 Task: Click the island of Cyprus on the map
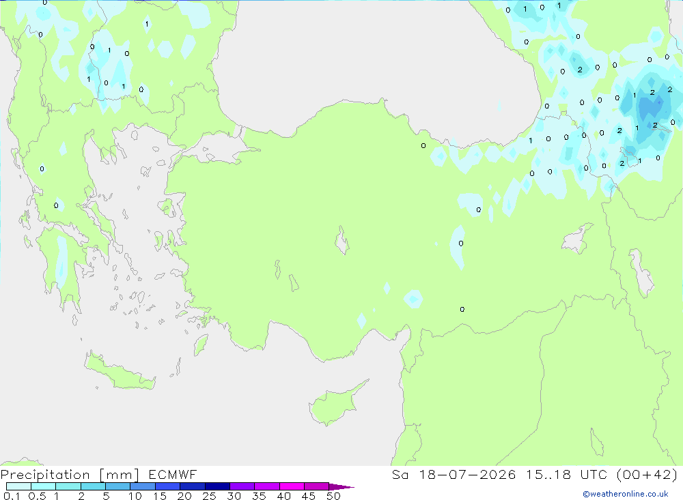point(334,405)
